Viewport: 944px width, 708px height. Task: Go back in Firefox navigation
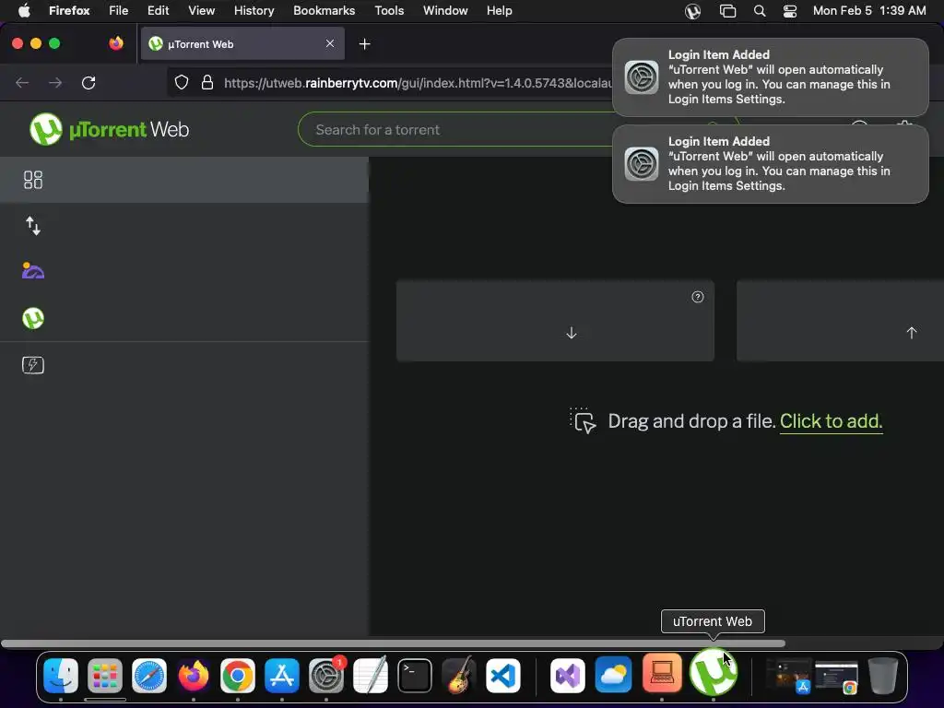pos(22,82)
